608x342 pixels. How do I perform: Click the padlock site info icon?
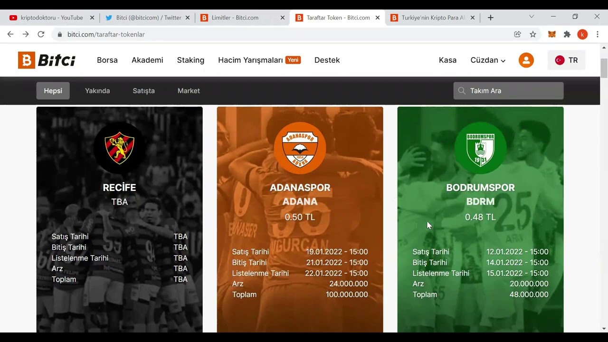pos(60,34)
